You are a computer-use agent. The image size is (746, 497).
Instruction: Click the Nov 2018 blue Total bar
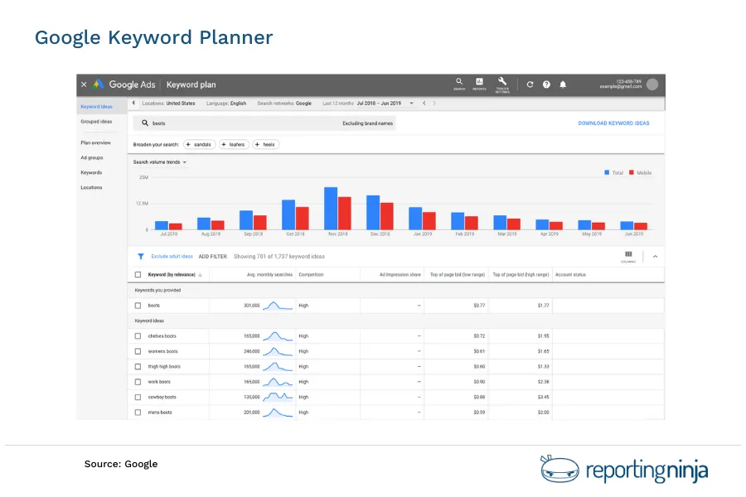(331, 208)
